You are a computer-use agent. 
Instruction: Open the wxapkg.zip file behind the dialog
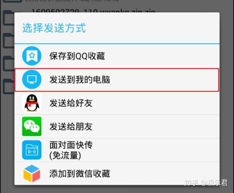coord(94,11)
